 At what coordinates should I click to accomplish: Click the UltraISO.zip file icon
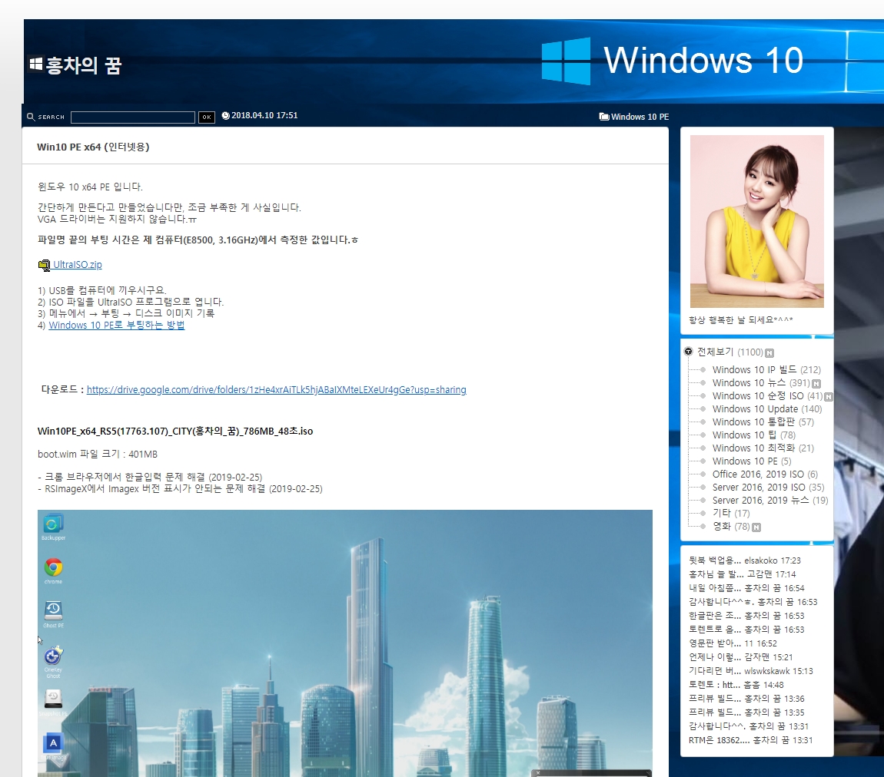[44, 265]
